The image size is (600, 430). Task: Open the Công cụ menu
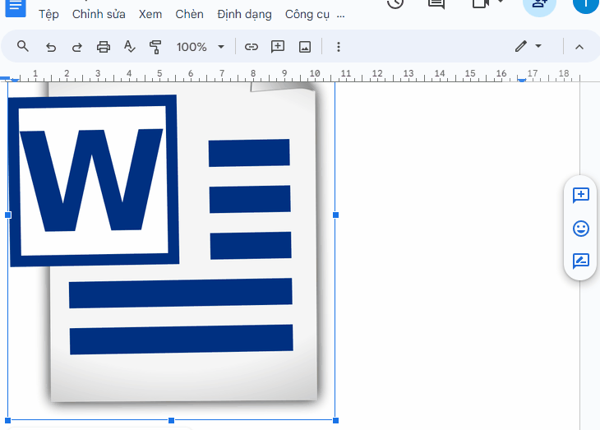point(307,15)
